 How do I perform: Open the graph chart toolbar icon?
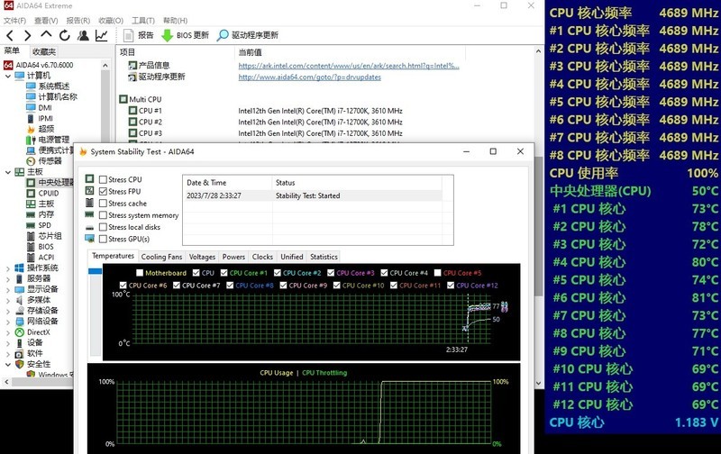coord(101,35)
